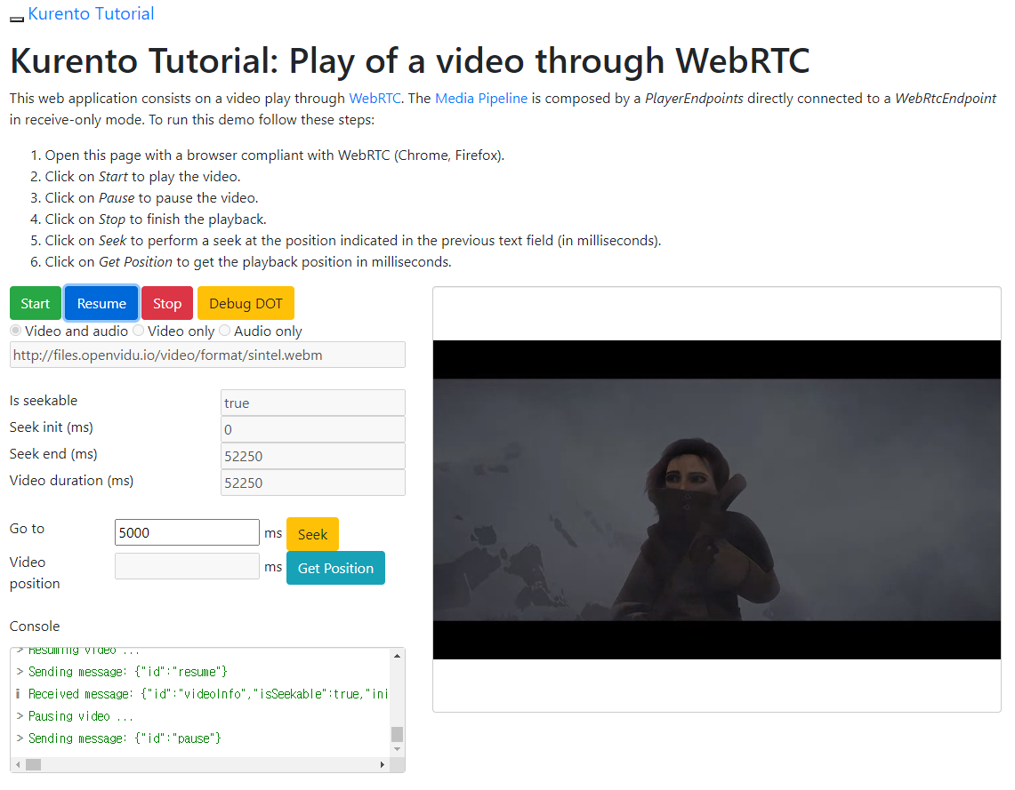The height and width of the screenshot is (790, 1015).
Task: Click the page heading about video through WebRTC
Action: [x=410, y=60]
